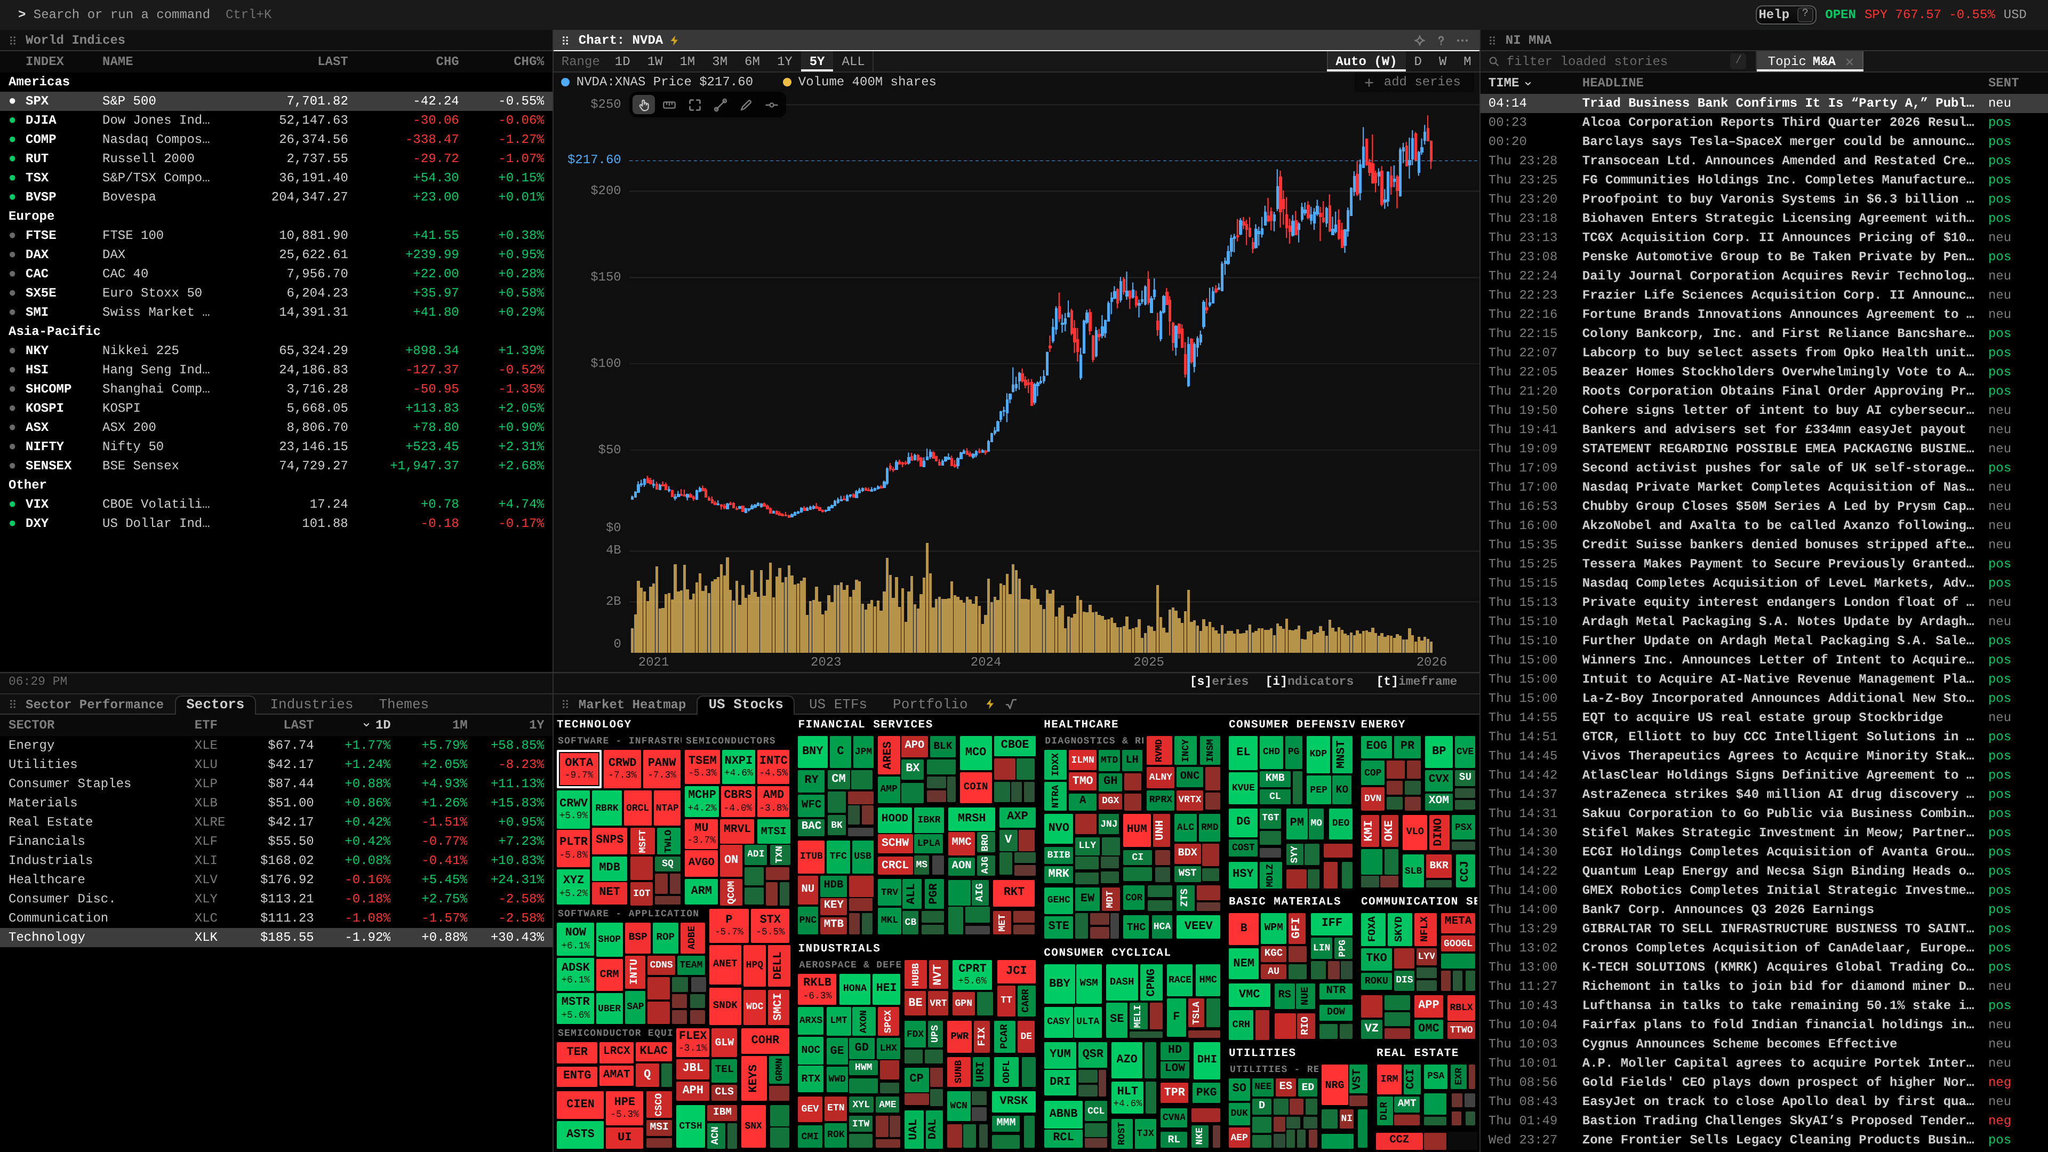Set chart range to 1D

pos(622,61)
